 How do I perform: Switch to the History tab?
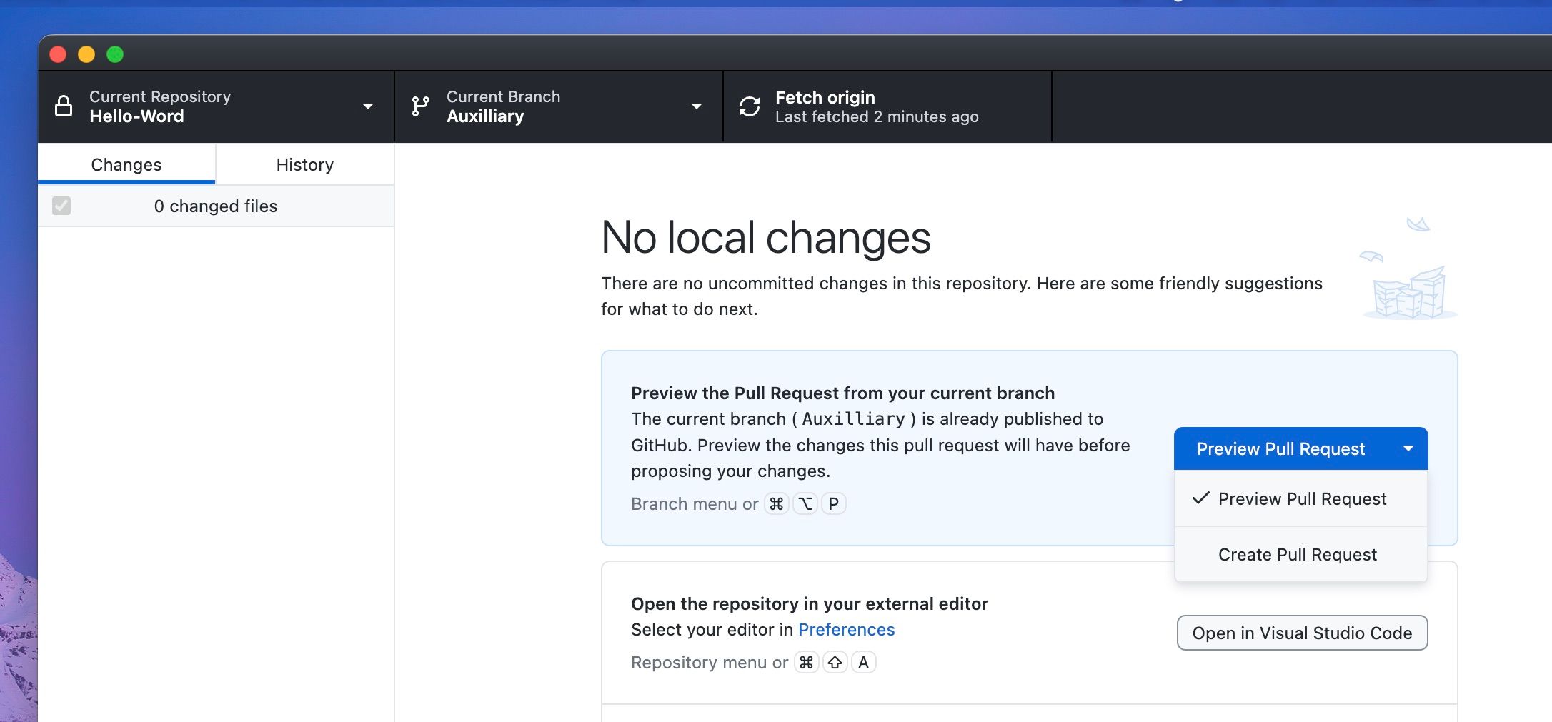[x=304, y=164]
